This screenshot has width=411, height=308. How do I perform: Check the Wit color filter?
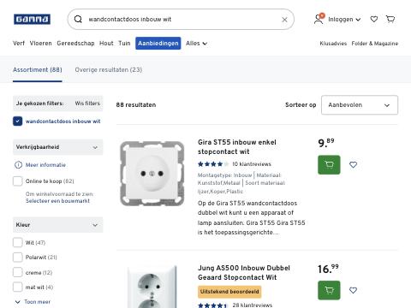(17, 242)
